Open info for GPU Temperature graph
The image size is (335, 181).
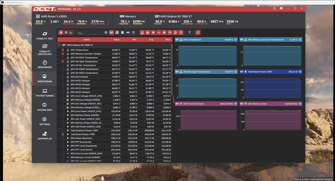pyautogui.click(x=236, y=40)
